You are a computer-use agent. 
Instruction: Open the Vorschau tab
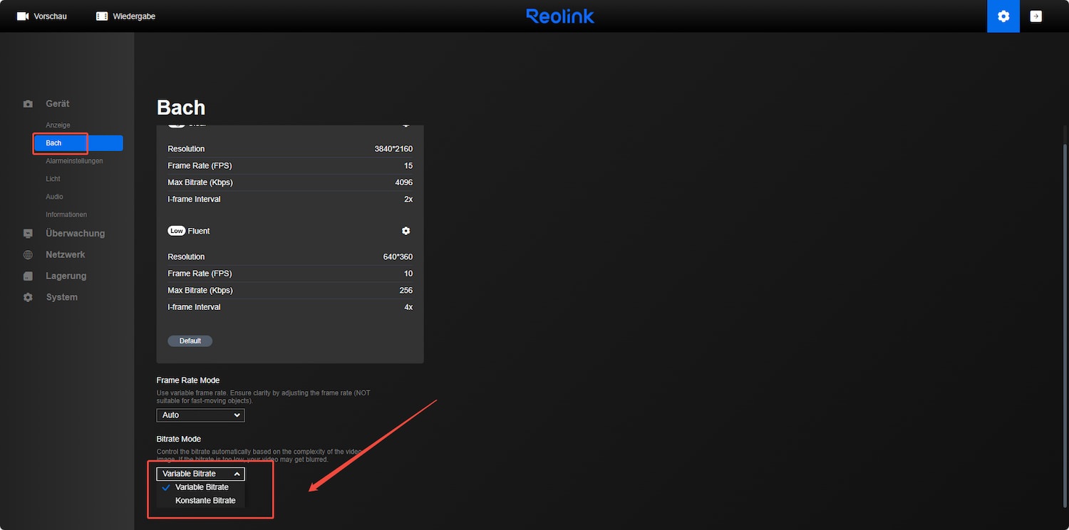(42, 16)
